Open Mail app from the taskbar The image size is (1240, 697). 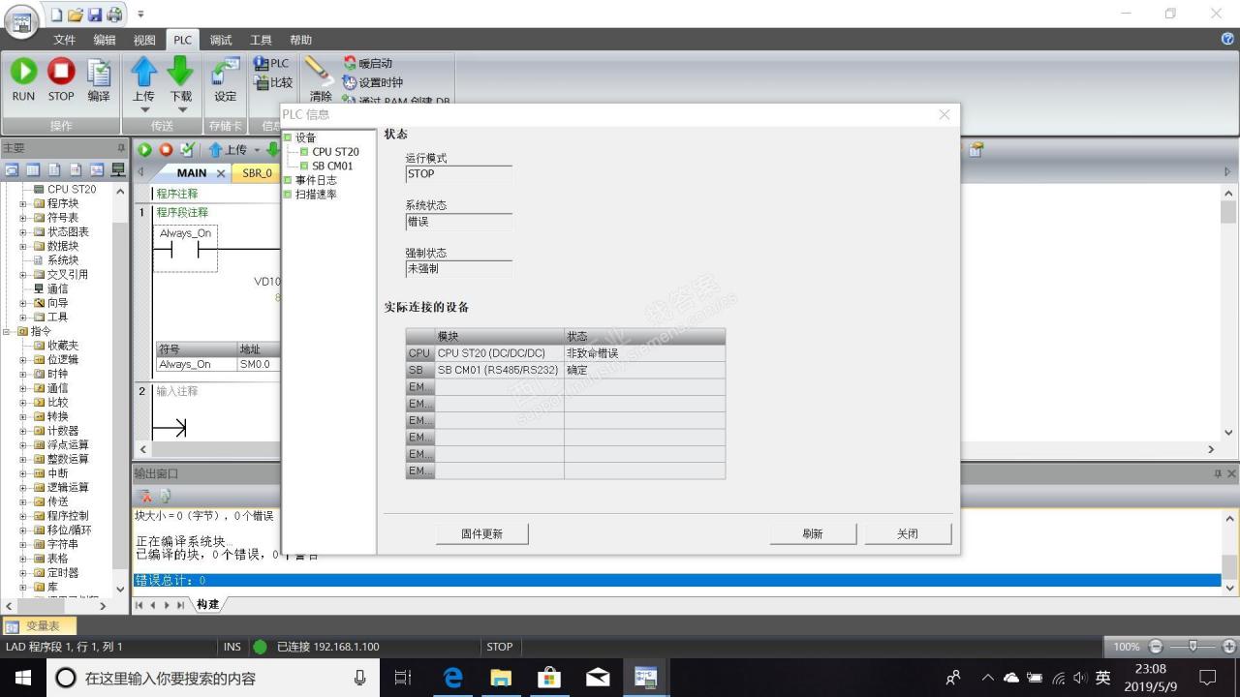(598, 678)
